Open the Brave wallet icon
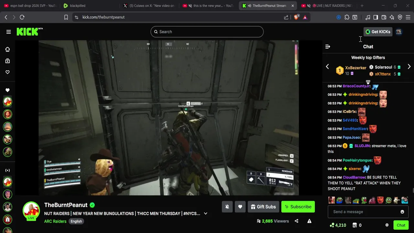This screenshot has height=233, width=414. click(384, 17)
